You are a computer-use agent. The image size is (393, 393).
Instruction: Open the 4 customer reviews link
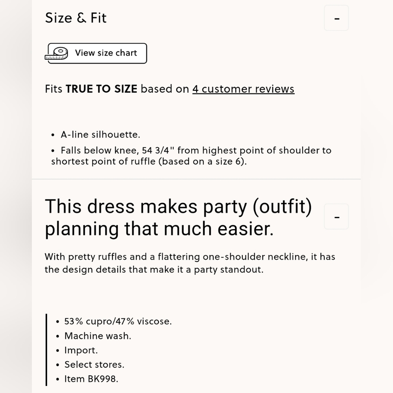[243, 89]
